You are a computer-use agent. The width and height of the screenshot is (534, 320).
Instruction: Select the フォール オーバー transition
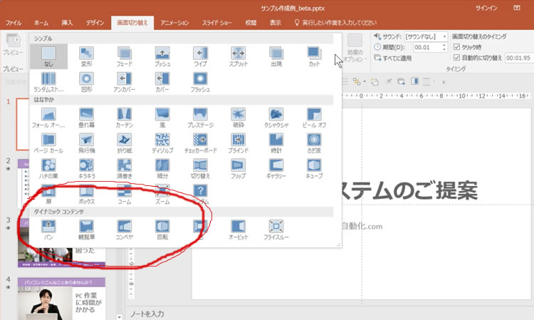[48, 118]
